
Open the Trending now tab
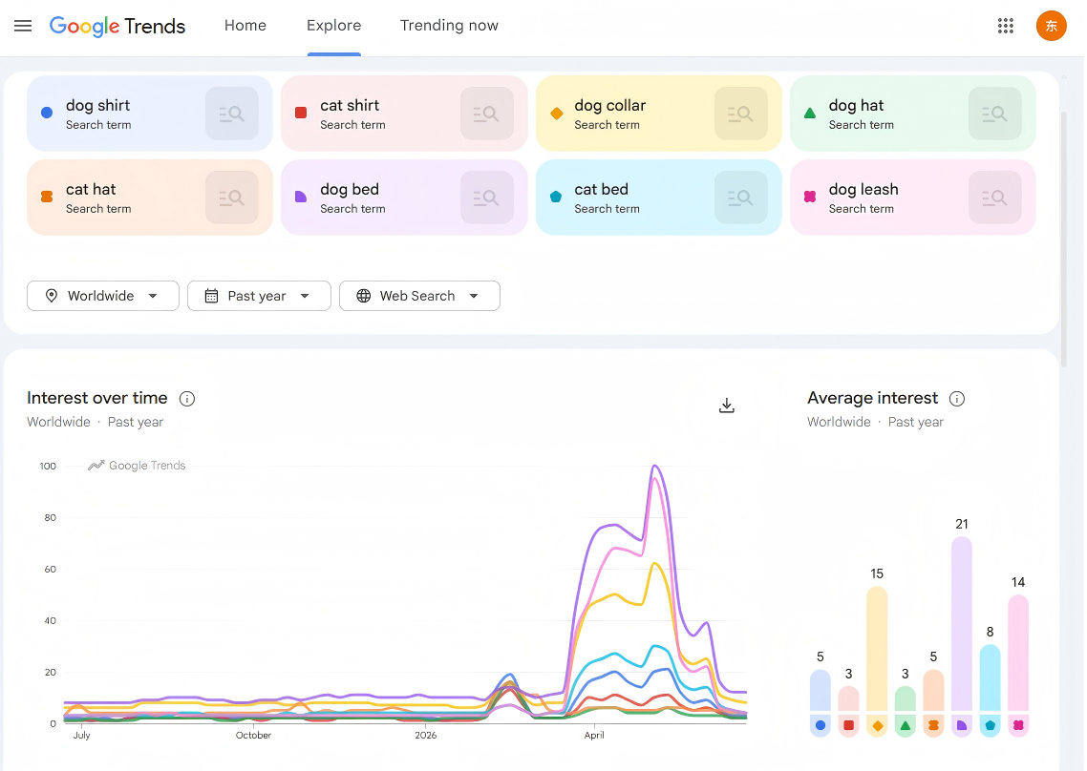click(449, 26)
